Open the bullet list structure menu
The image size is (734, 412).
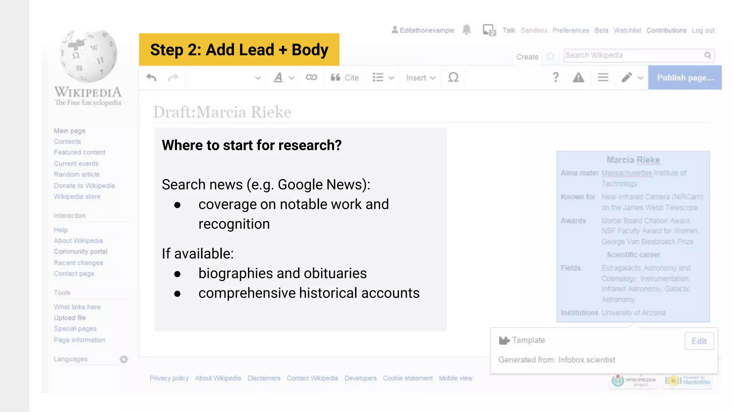click(x=383, y=78)
